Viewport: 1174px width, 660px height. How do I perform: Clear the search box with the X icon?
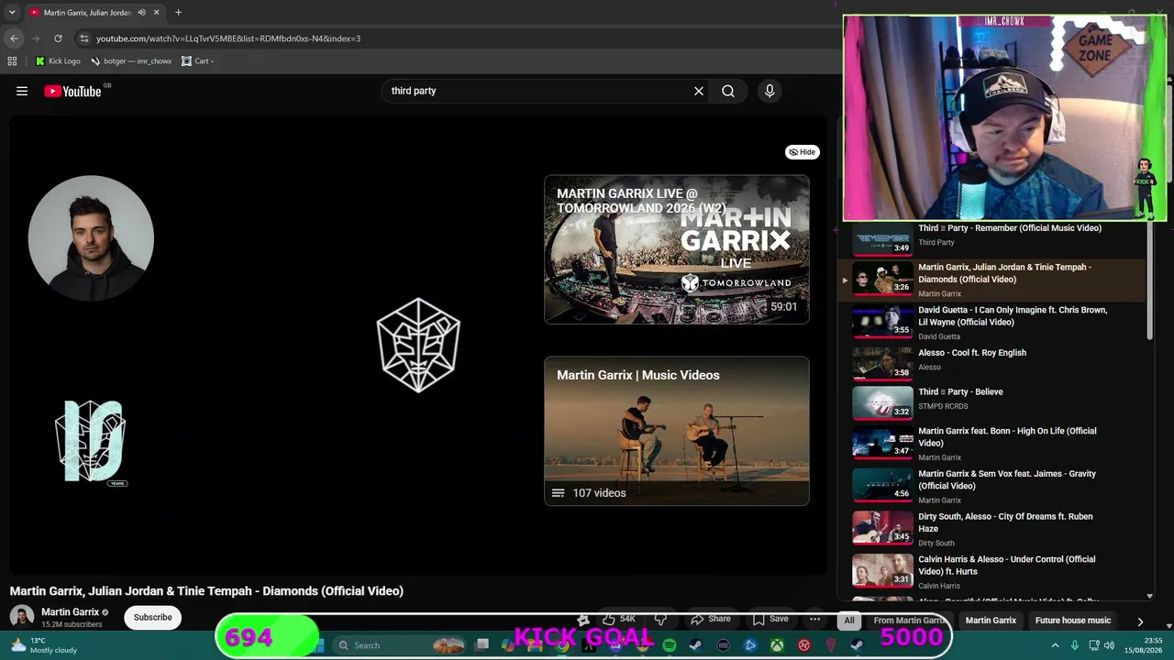click(699, 91)
